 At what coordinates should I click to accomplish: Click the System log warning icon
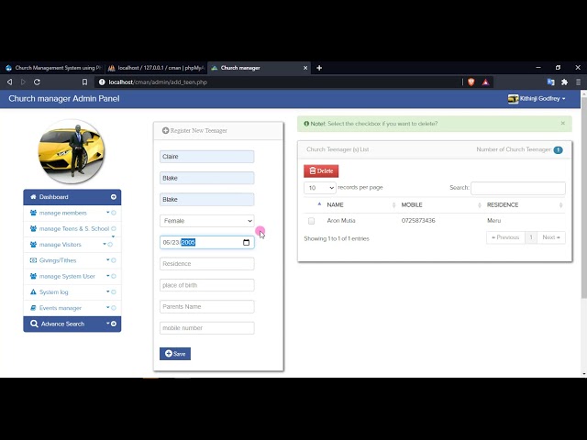33,291
